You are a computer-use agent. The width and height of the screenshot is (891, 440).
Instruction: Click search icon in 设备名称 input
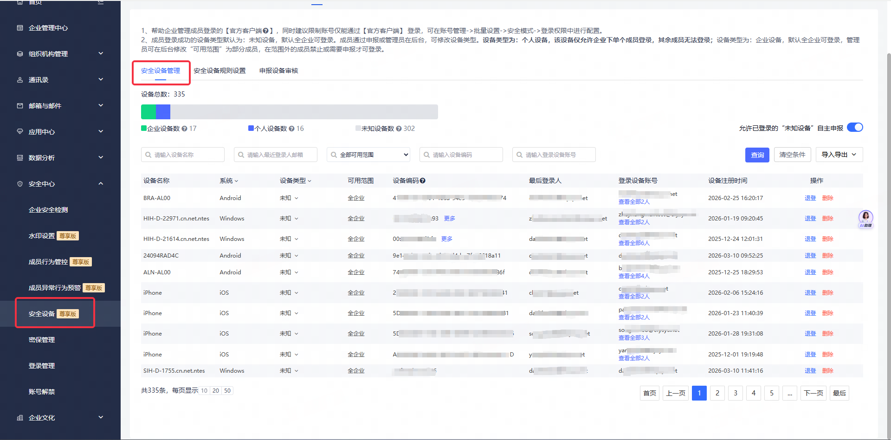click(x=148, y=155)
